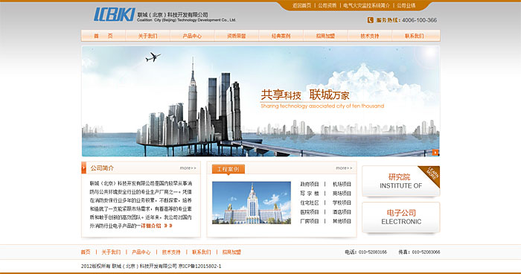Open the 写字楼 category
This screenshot has width=521, height=274.
pos(310,194)
